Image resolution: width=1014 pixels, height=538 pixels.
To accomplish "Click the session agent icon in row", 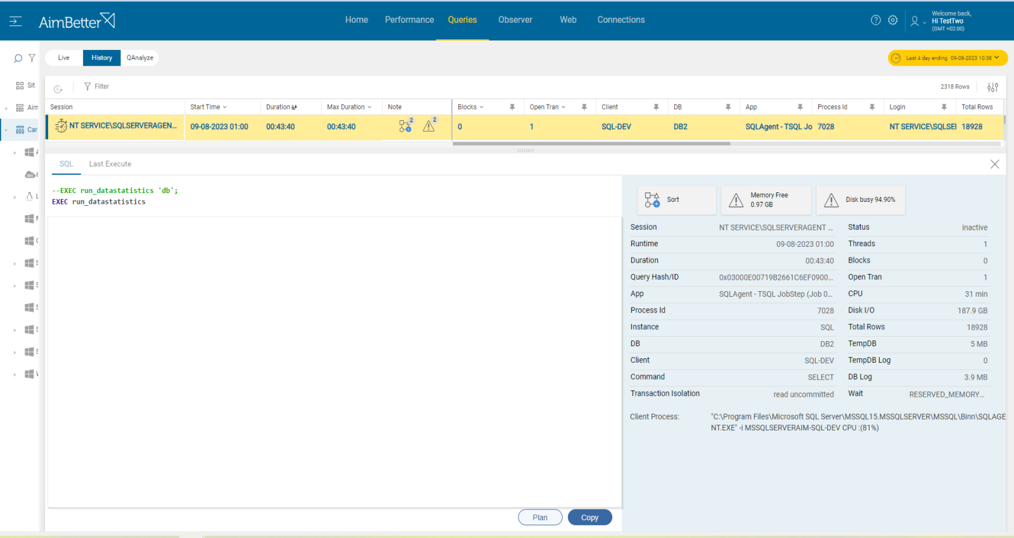I will [61, 127].
